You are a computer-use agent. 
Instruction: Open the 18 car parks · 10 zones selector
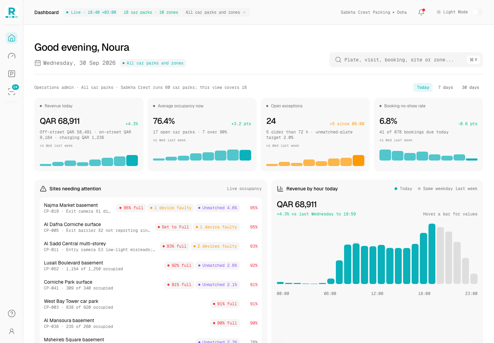tap(151, 12)
